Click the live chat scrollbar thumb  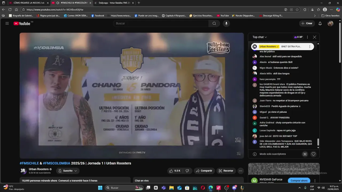coord(318,142)
